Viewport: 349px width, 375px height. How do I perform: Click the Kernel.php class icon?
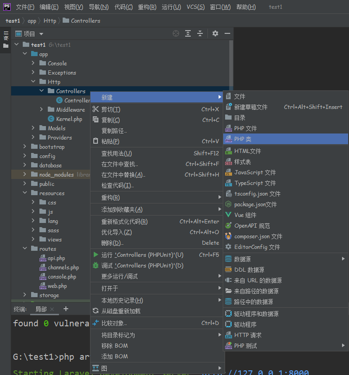[51, 119]
